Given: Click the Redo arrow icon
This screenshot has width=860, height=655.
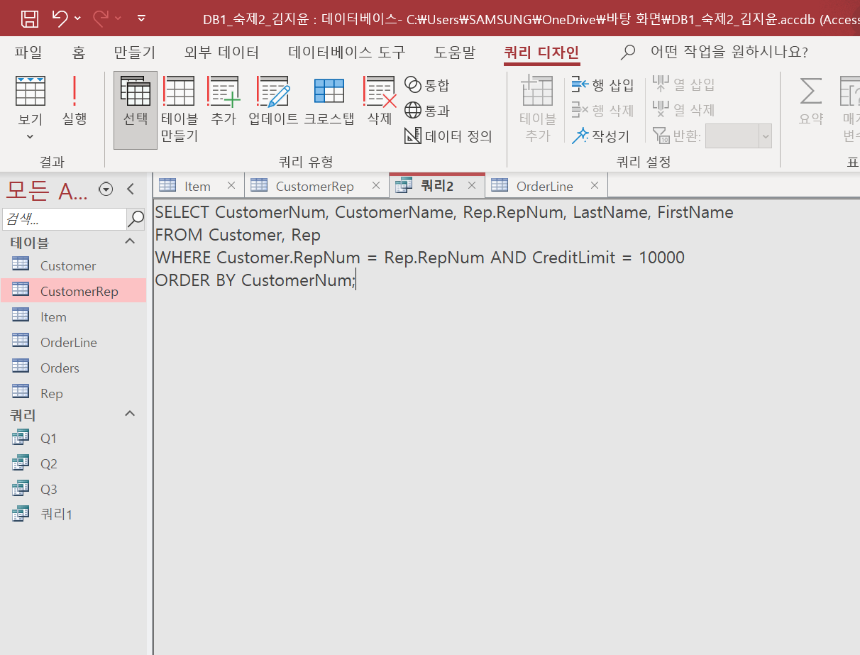Looking at the screenshot, I should pos(101,18).
